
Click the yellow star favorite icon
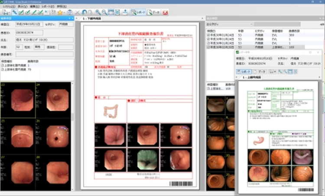pyautogui.click(x=60, y=13)
